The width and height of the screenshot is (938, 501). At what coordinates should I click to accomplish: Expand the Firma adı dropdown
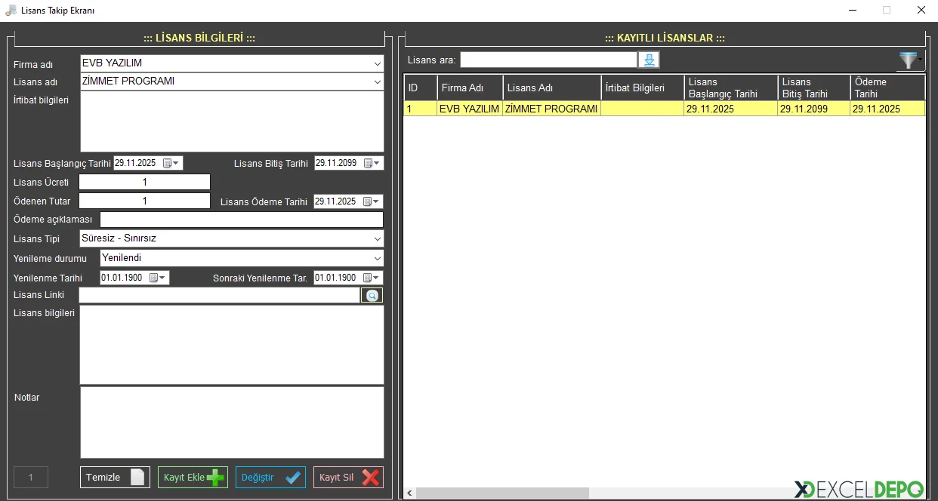(x=377, y=63)
